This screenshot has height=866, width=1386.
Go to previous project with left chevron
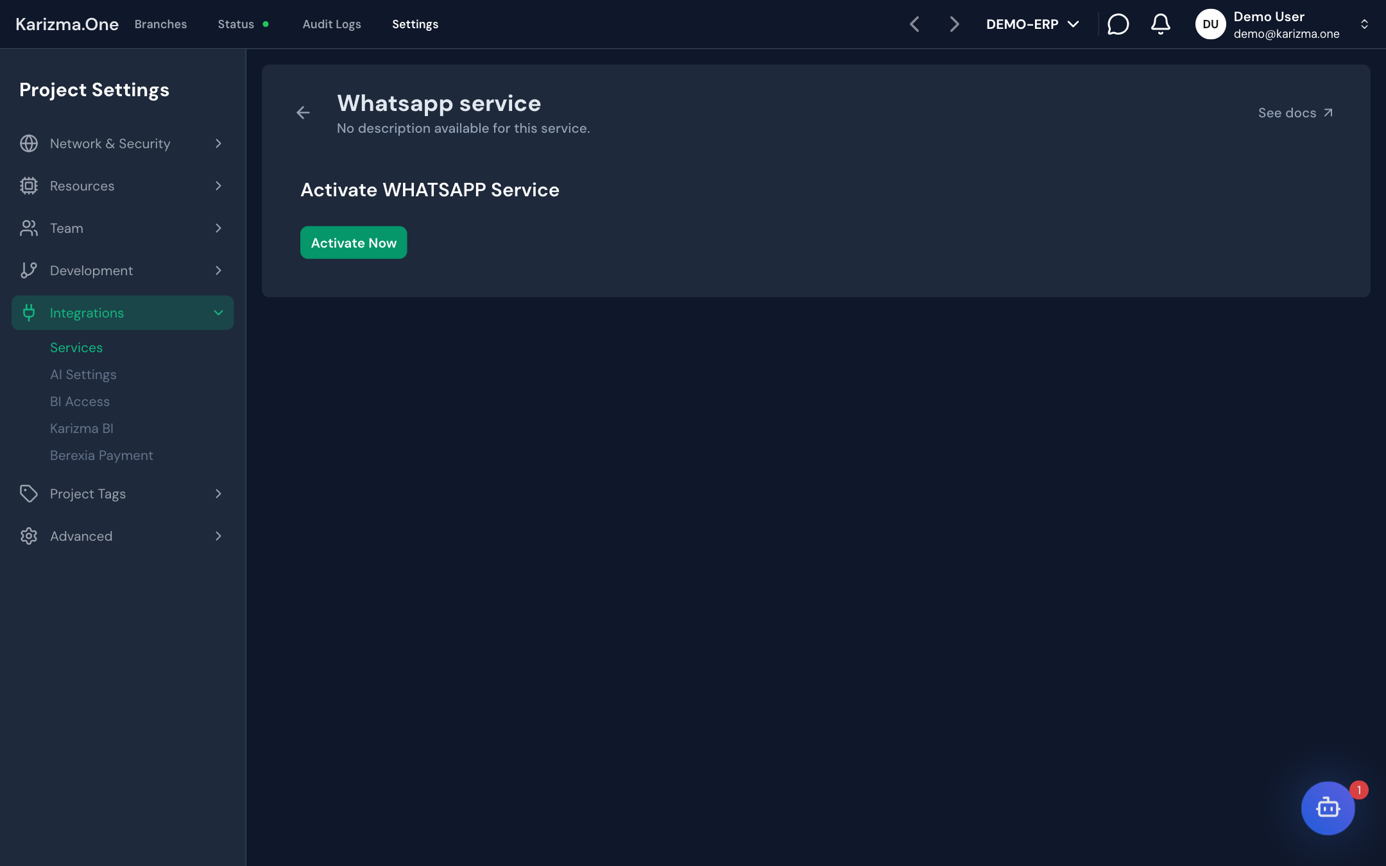coord(914,24)
